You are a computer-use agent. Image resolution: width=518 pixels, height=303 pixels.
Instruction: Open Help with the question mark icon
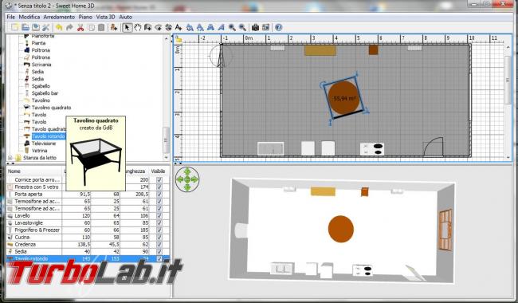tap(278, 27)
